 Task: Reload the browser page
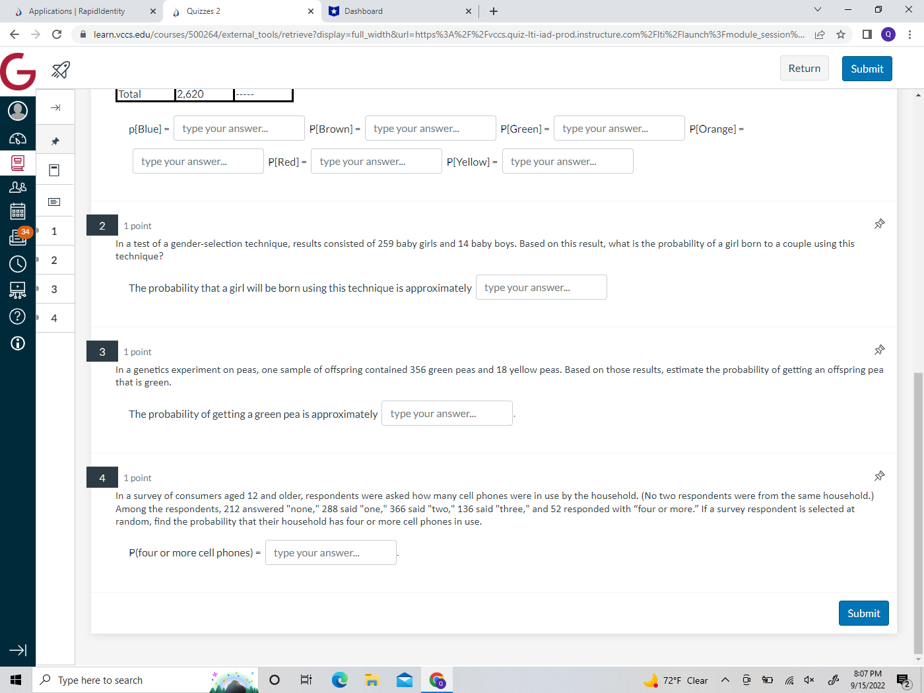tap(57, 34)
